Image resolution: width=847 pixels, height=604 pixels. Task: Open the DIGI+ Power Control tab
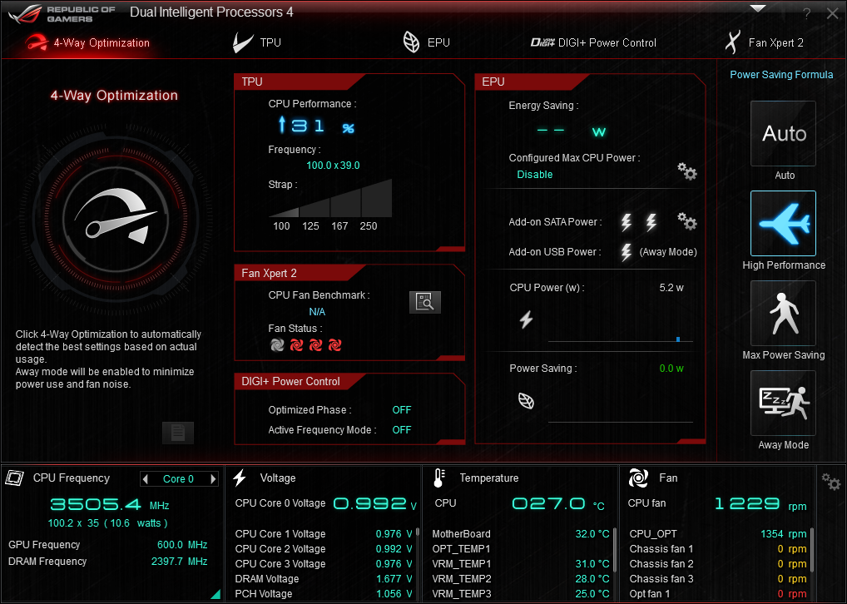(x=593, y=42)
